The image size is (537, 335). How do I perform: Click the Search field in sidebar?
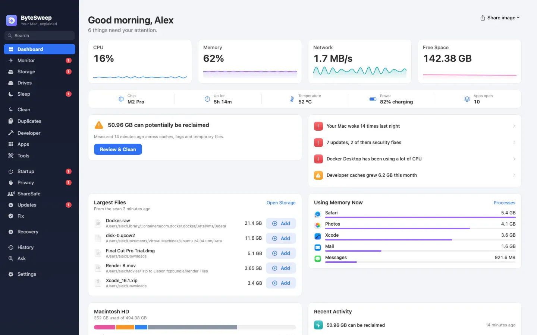[x=40, y=36]
